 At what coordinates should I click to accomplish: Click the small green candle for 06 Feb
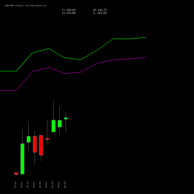[66, 118]
